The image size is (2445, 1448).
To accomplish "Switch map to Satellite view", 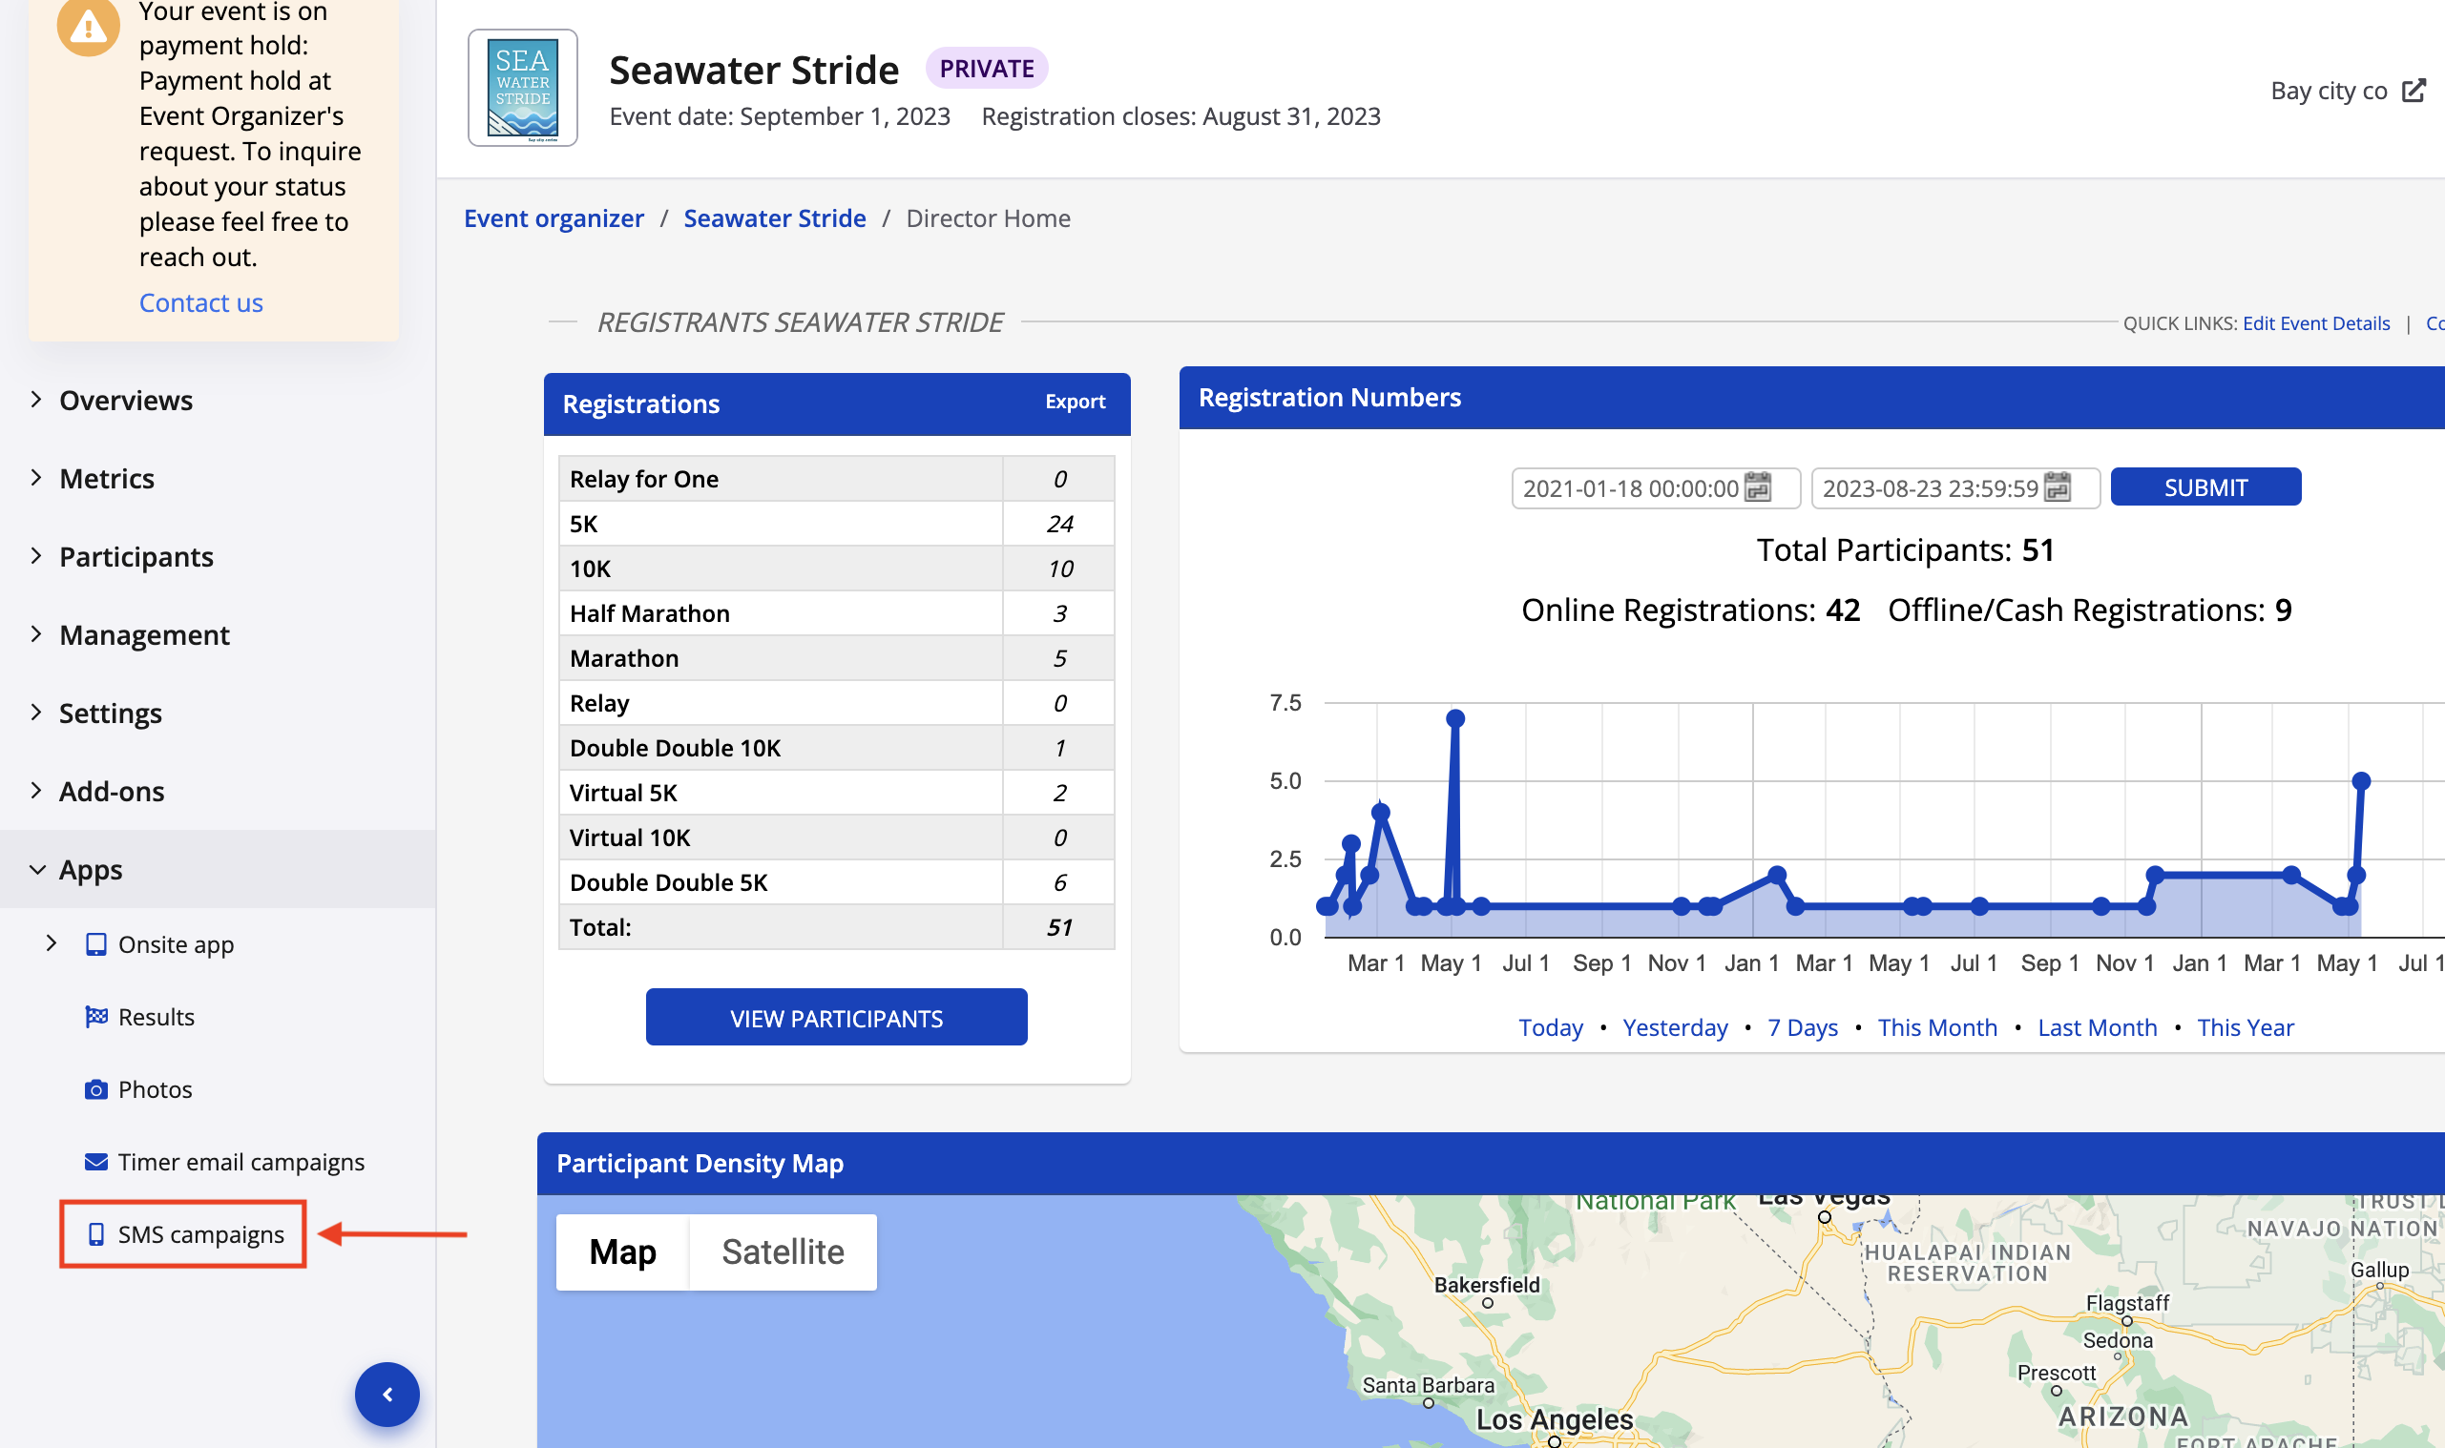I will pos(782,1251).
